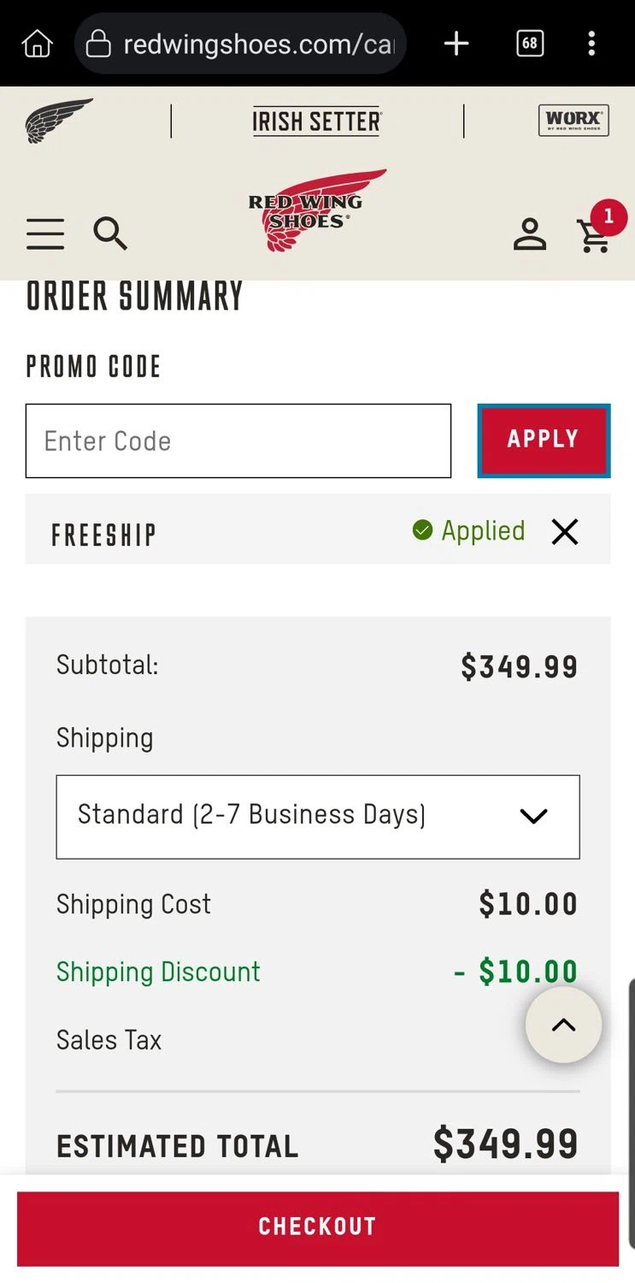Open the tab switcher showing 68 tabs
The height and width of the screenshot is (1283, 635).
coord(530,44)
